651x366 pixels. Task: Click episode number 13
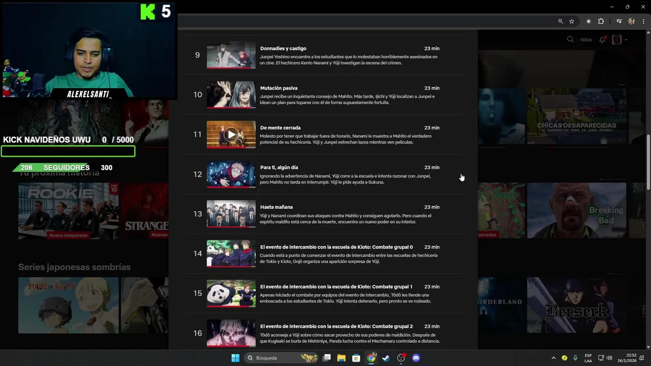pyautogui.click(x=197, y=214)
